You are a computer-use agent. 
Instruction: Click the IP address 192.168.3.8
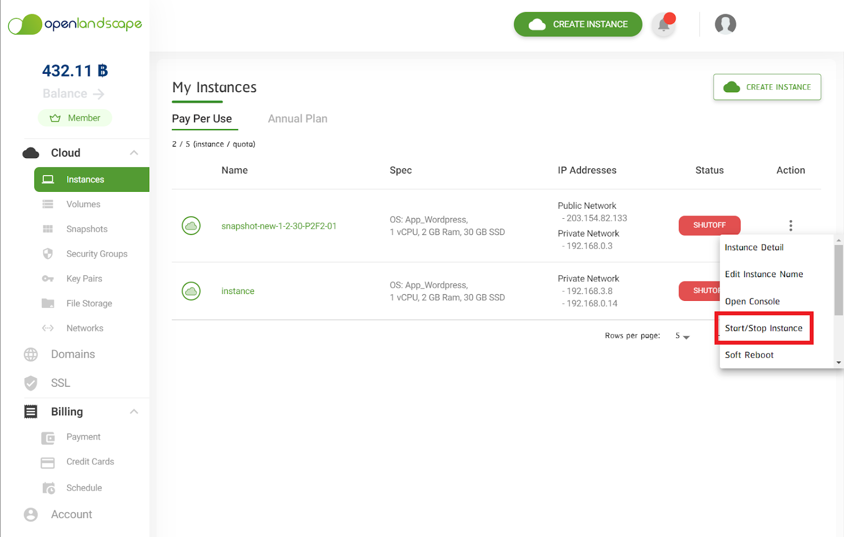[589, 291]
